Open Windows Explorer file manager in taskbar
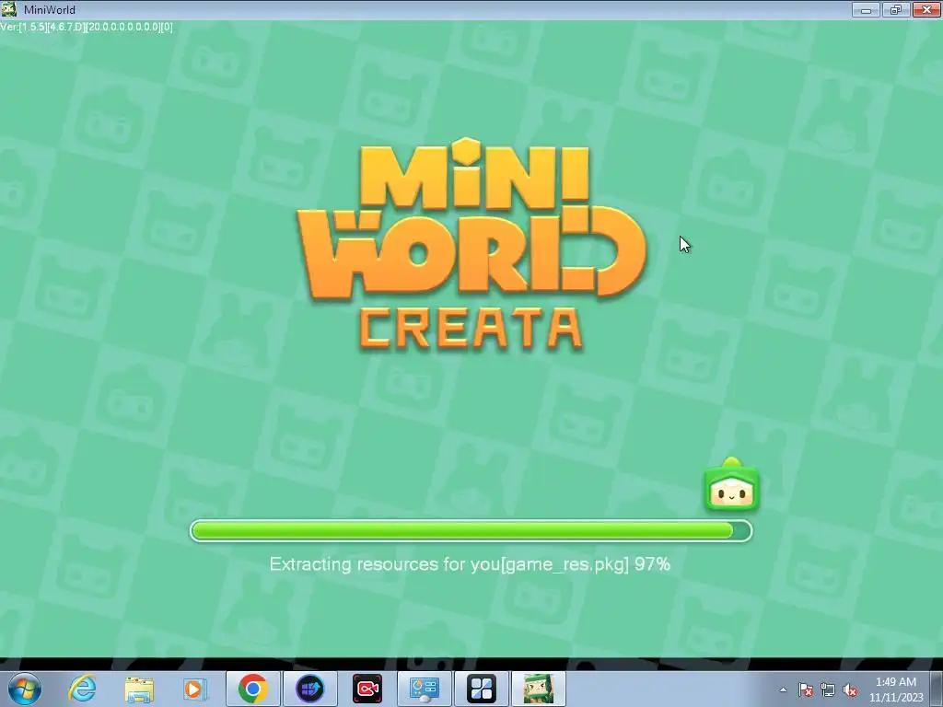Screen dimensions: 943x707 point(139,689)
